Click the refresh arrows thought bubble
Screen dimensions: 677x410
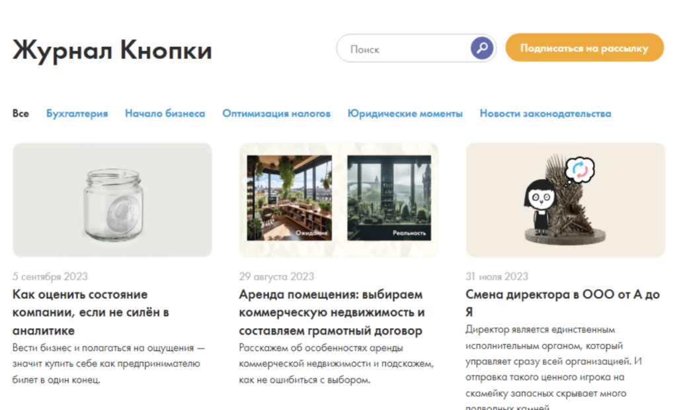(x=580, y=170)
